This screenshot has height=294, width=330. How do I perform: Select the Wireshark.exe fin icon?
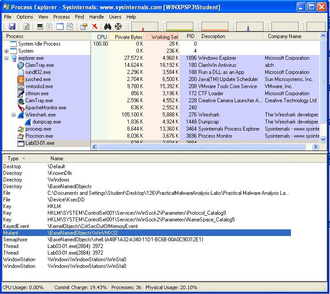pos(20,115)
